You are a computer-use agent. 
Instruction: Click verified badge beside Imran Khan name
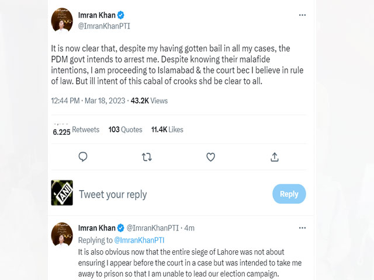click(120, 15)
